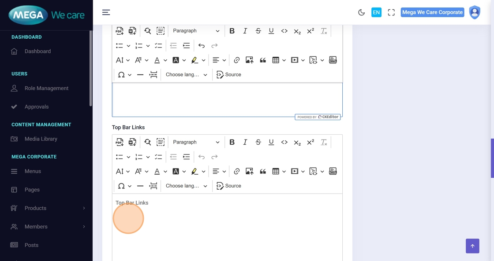Insert horizontal line in Top Bar Links editor
Image resolution: width=494 pixels, height=261 pixels.
tap(140, 186)
